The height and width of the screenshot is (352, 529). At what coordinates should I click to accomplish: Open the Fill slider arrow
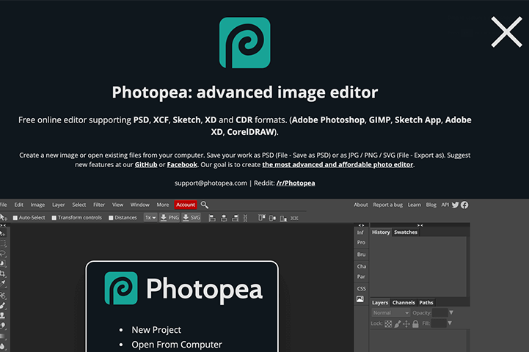click(x=450, y=323)
